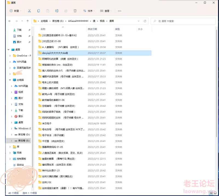Click the 此电脑 breadcrumb in address bar
219x196 pixels.
(44, 21)
